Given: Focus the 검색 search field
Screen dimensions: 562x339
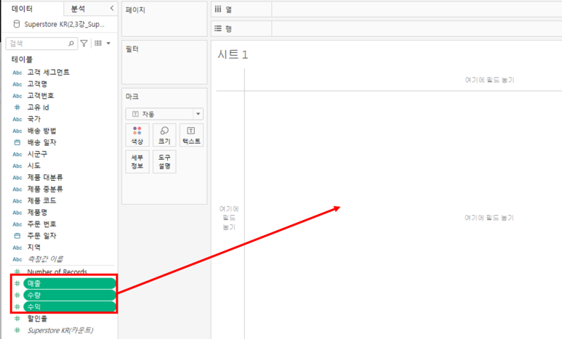Looking at the screenshot, I should point(41,44).
